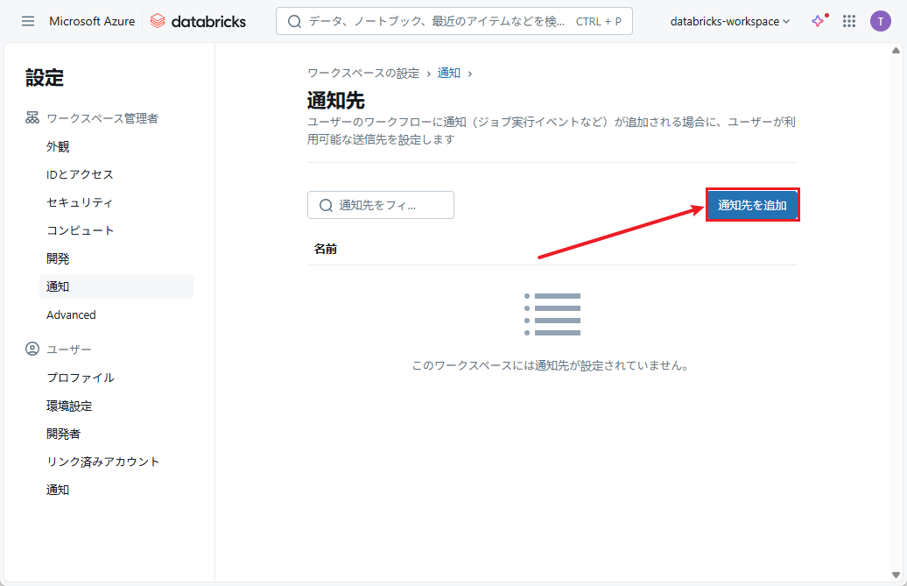
Task: Click the search magnifier icon in top bar
Action: click(x=295, y=21)
